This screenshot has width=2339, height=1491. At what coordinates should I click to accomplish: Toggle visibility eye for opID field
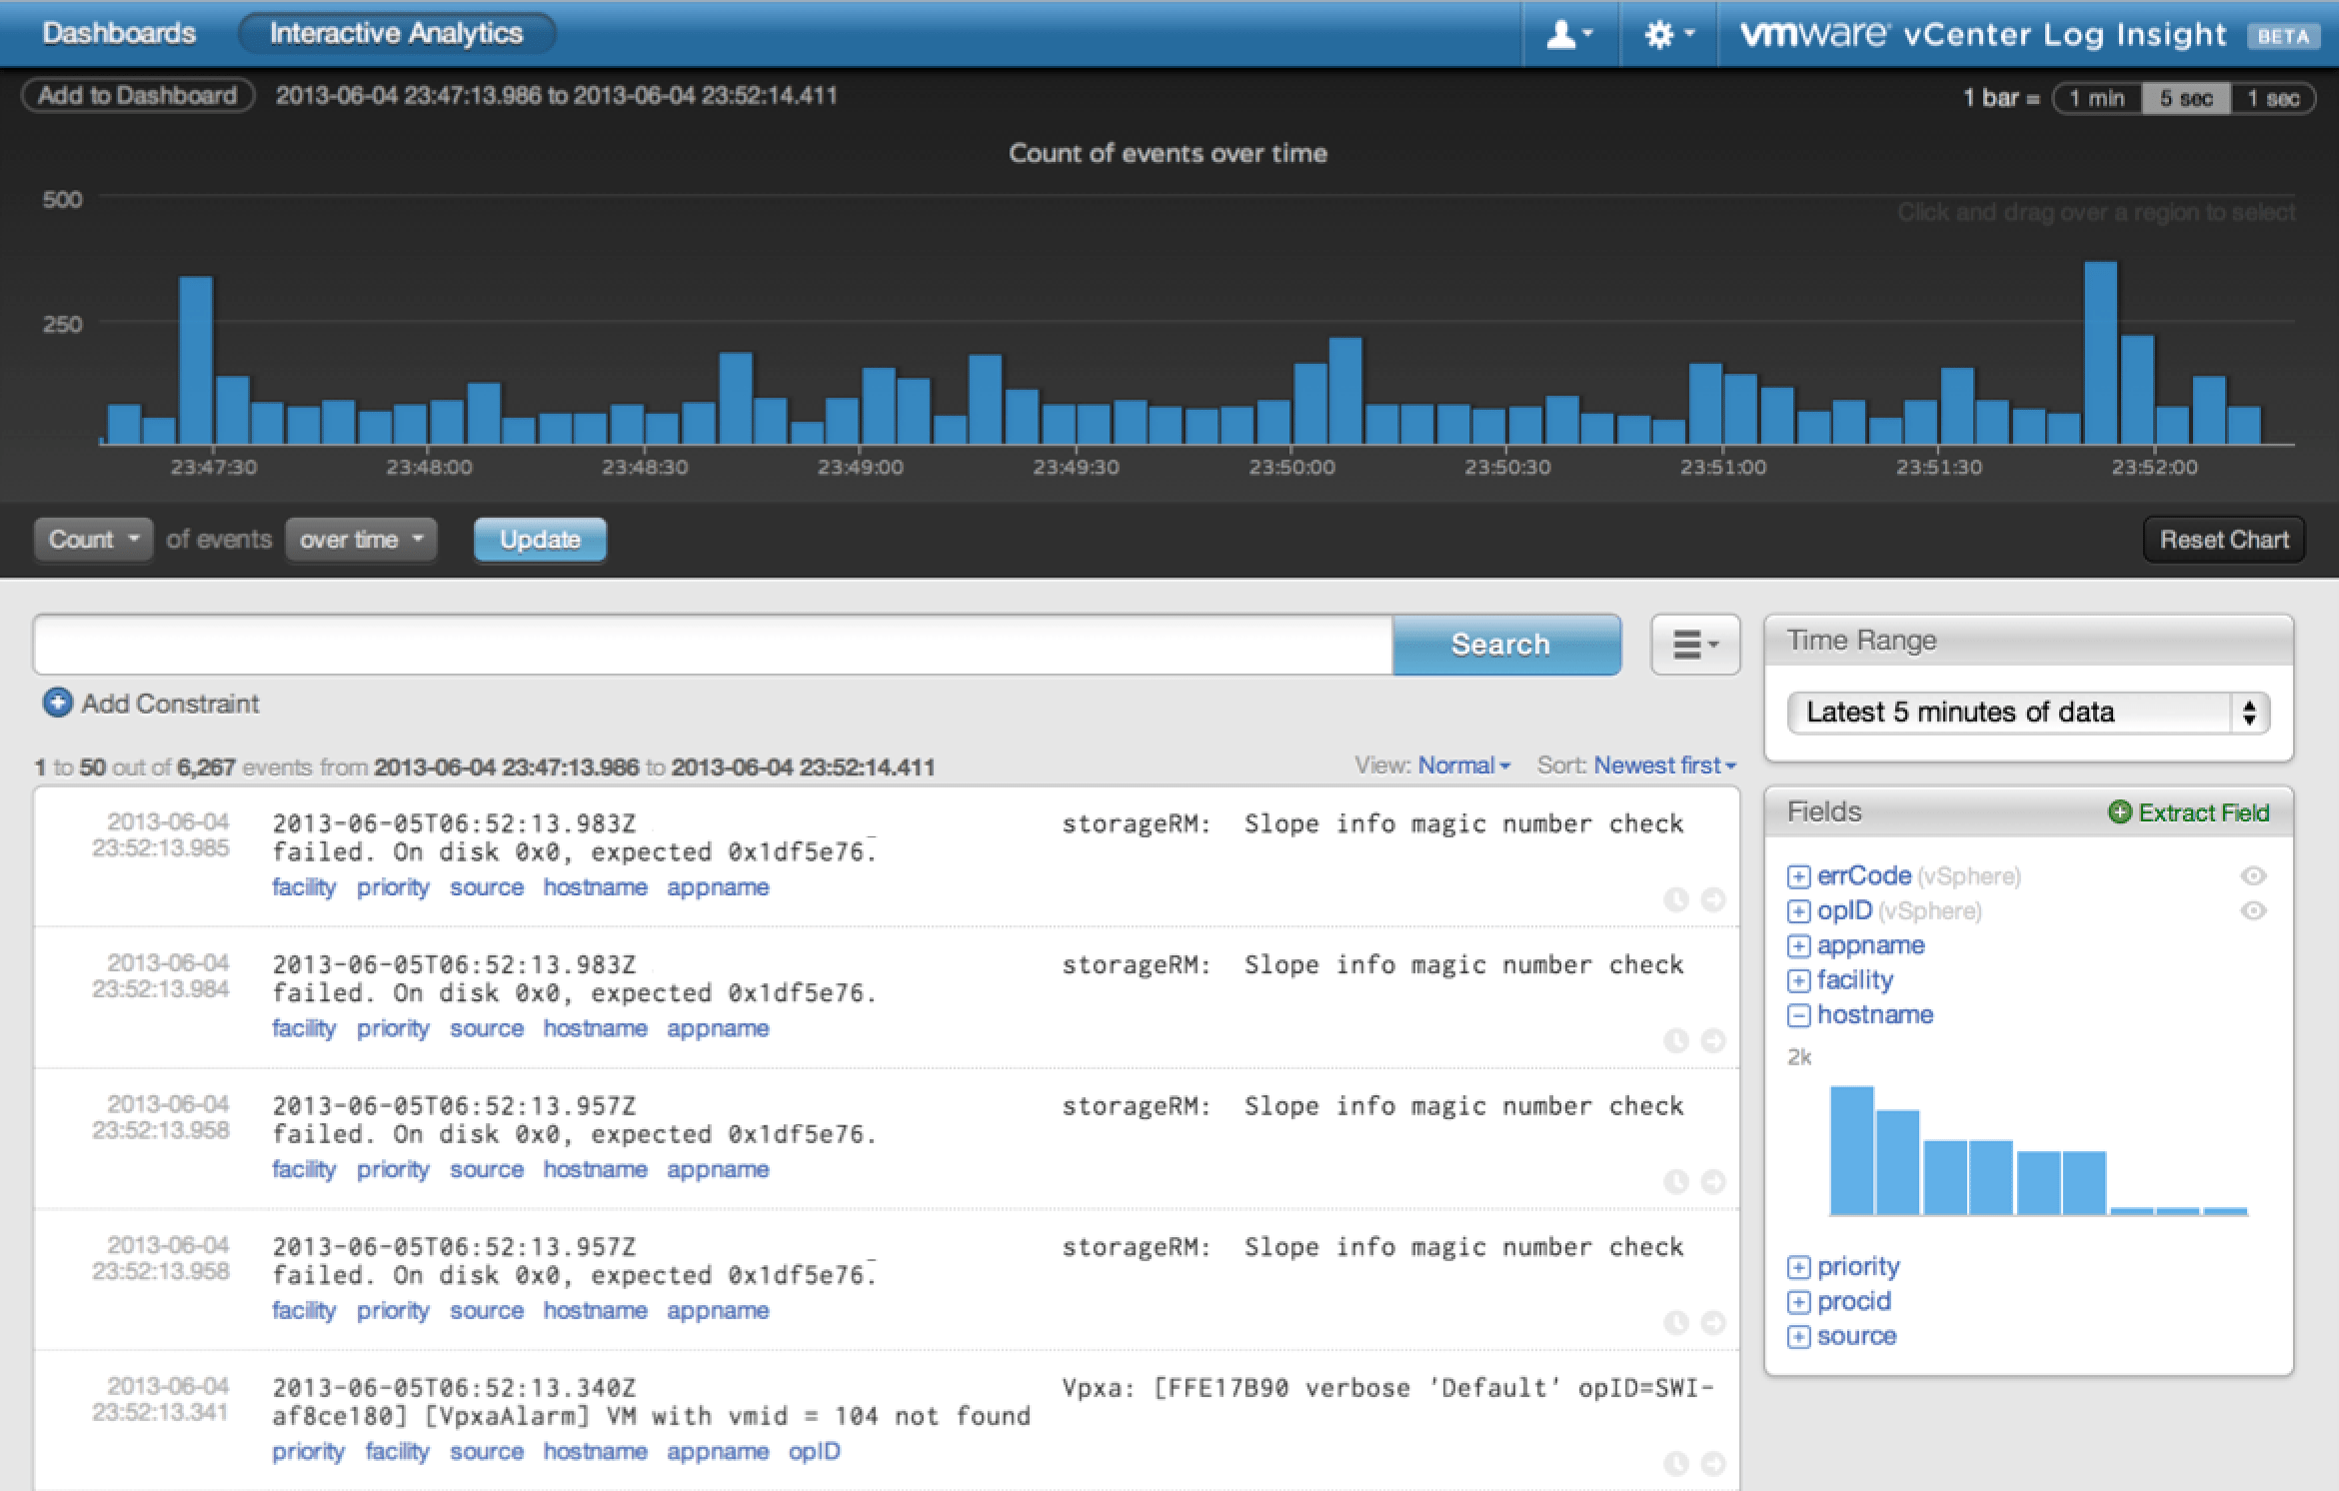click(x=2253, y=911)
